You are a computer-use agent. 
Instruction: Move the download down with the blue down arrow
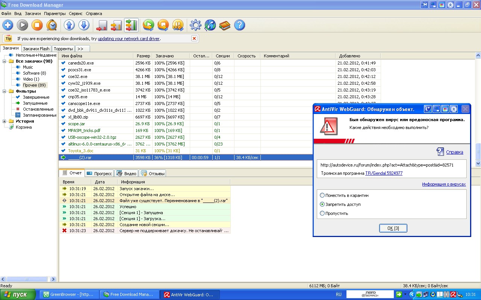[84, 25]
